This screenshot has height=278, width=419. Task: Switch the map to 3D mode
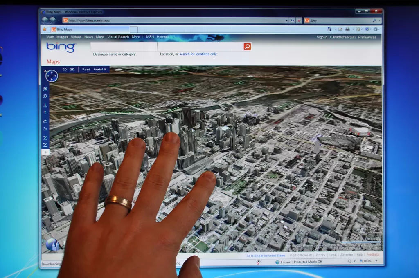click(x=72, y=69)
